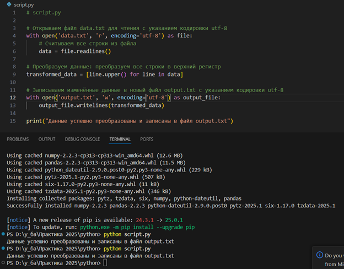Click blue marker beside first python script.py command

(x=3, y=234)
